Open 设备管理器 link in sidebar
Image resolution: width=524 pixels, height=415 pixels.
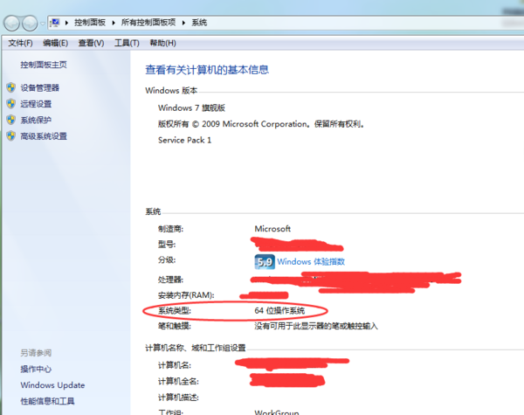[40, 88]
